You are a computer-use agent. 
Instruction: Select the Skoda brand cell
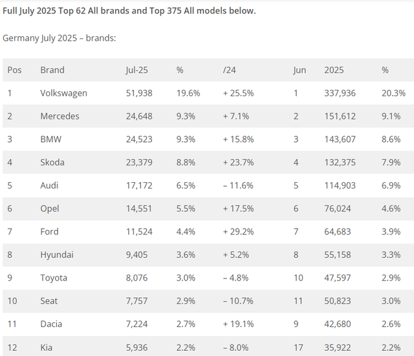click(x=52, y=162)
